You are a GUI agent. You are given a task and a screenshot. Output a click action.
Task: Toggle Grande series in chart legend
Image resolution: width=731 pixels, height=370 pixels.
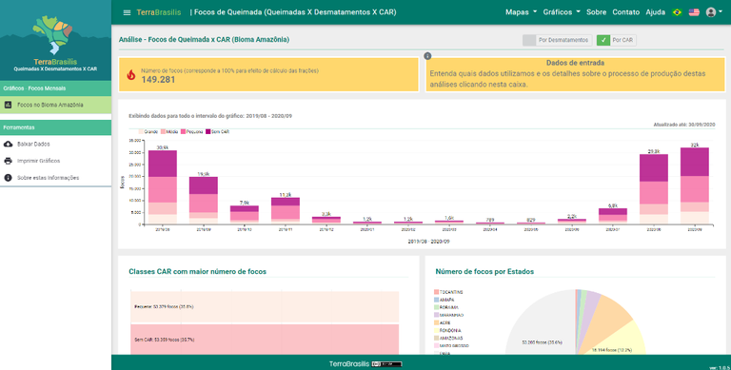(x=148, y=132)
